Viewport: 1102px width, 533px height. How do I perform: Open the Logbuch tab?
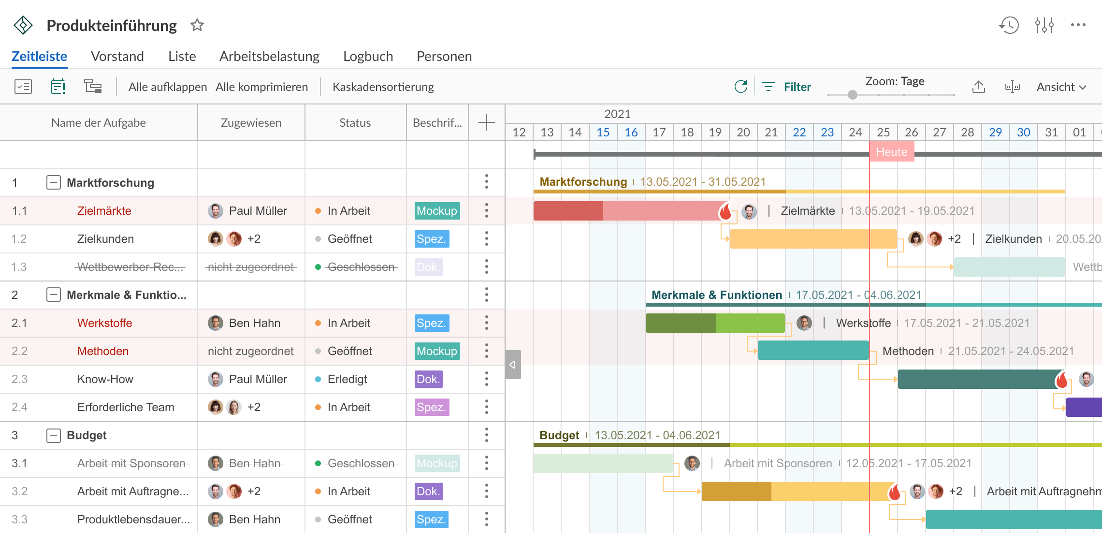pyautogui.click(x=368, y=56)
